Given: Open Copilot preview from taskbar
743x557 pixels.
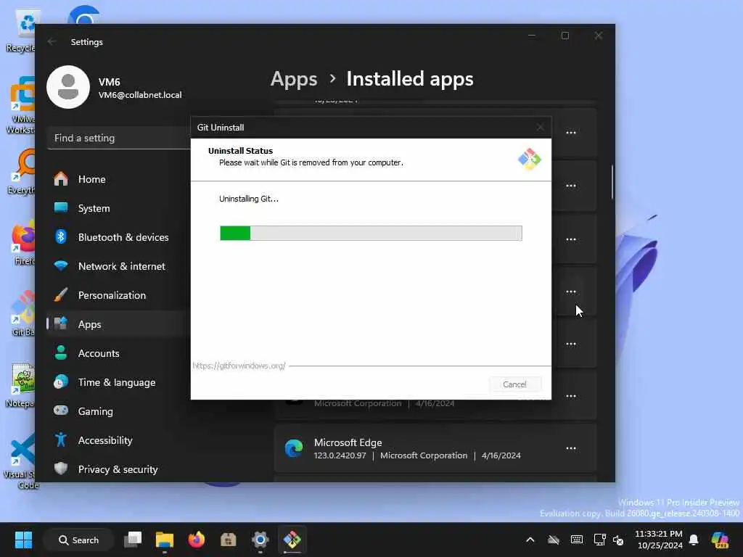Looking at the screenshot, I should 721,540.
